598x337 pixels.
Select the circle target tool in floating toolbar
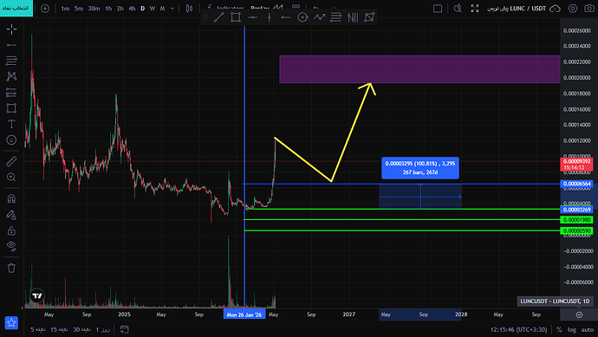302,17
